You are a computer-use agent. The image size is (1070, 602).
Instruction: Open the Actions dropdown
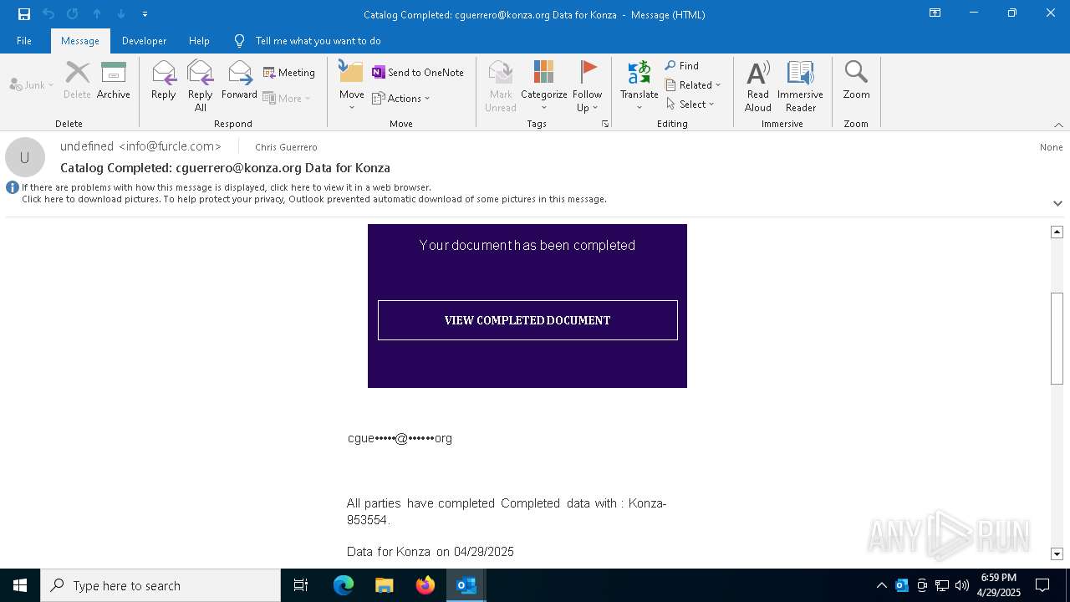tap(401, 98)
